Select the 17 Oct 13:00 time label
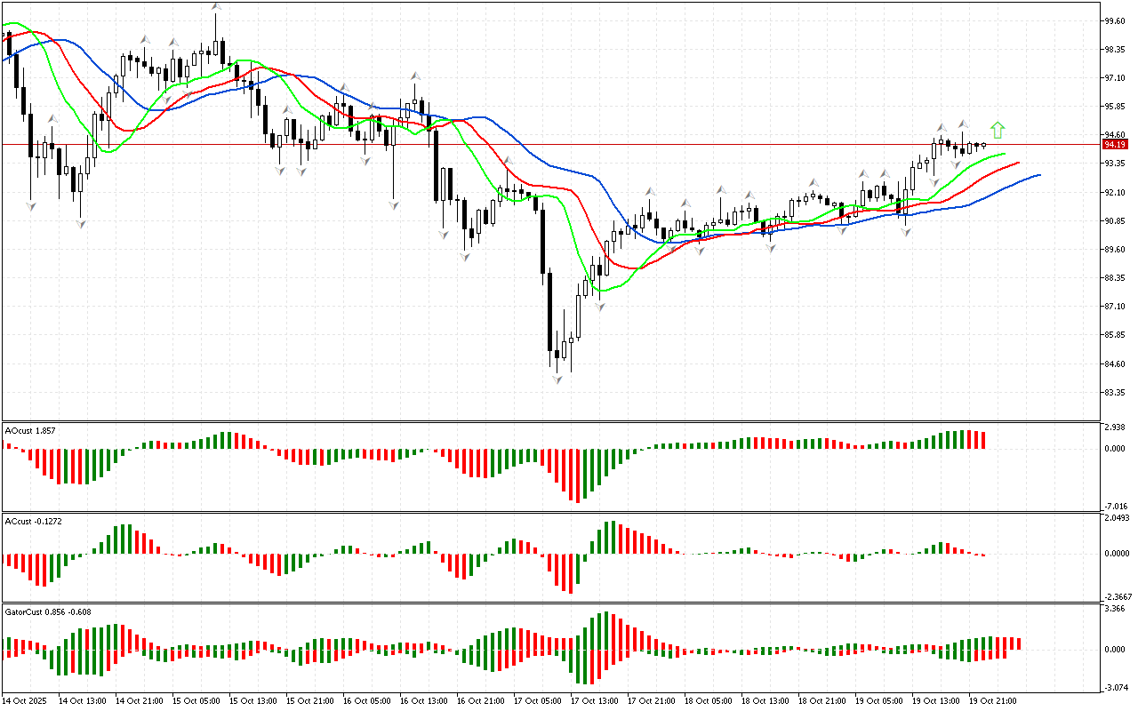This screenshot has height=711, width=1138. 596,700
